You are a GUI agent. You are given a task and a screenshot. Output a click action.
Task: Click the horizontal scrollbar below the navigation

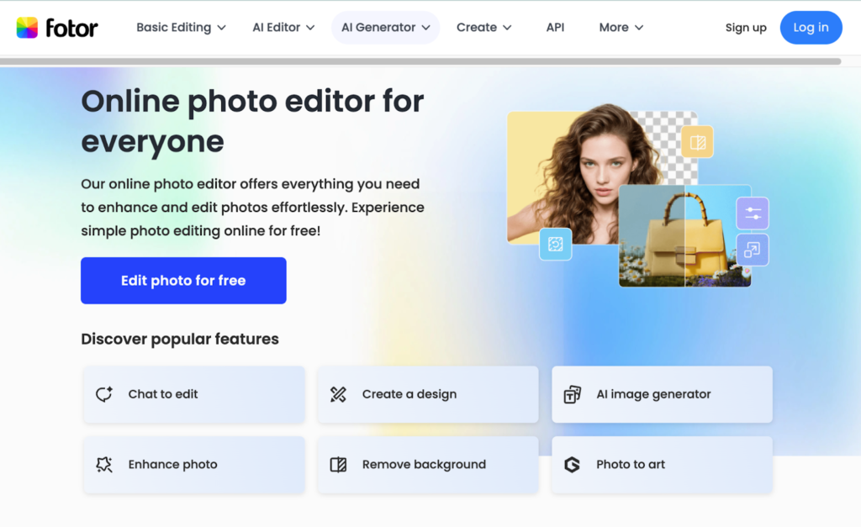point(420,61)
